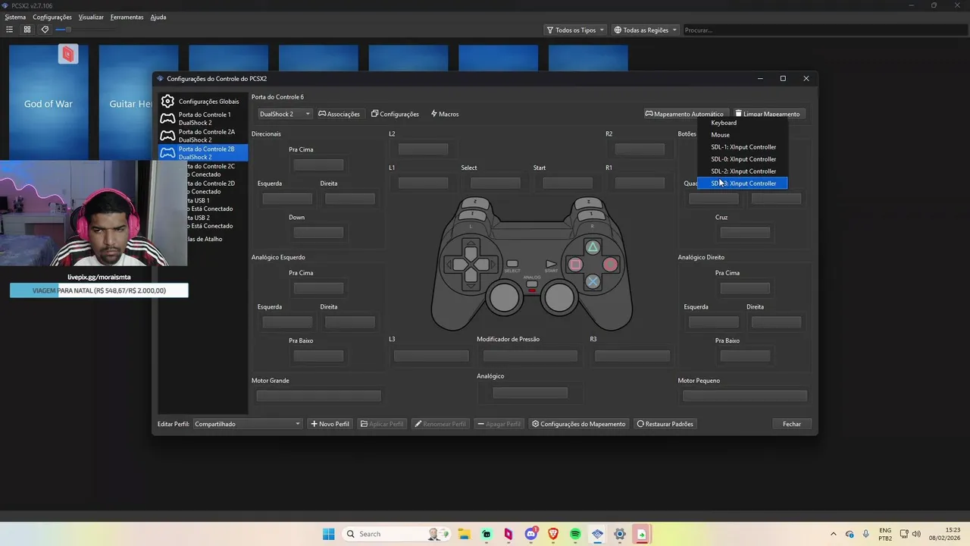This screenshot has width=970, height=546.
Task: Click the Fechar button
Action: point(792,424)
